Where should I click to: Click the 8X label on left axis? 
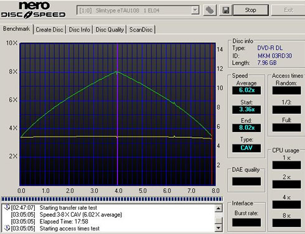tap(13, 71)
